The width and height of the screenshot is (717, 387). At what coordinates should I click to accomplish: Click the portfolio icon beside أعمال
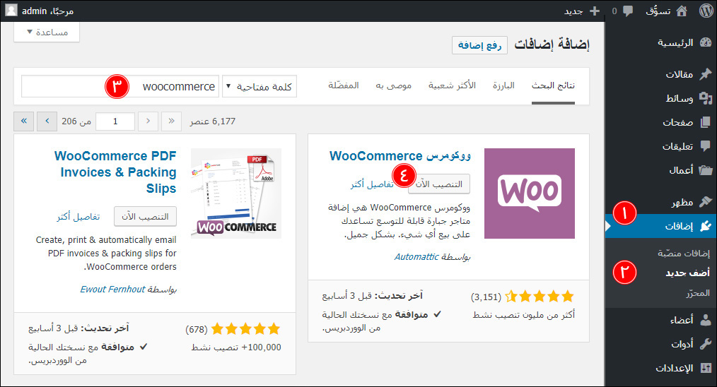(x=706, y=170)
